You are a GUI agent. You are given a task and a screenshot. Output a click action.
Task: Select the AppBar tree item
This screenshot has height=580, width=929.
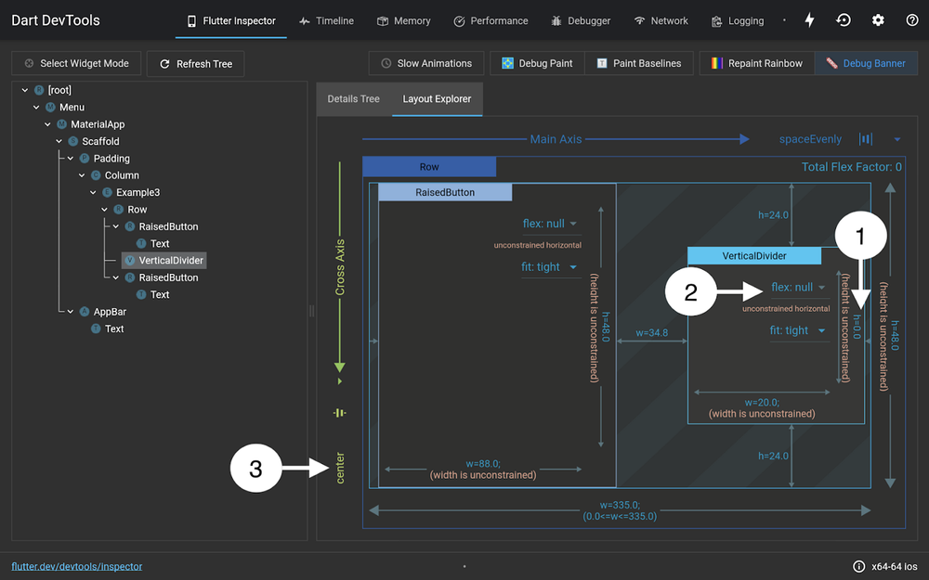coord(109,312)
